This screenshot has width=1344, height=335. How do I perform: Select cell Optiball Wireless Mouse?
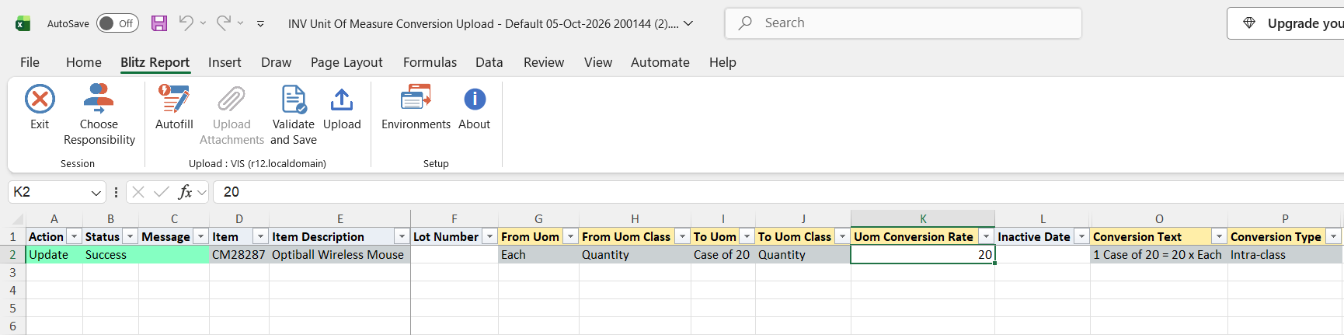(339, 254)
